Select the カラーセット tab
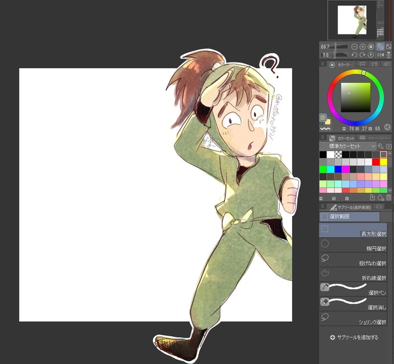Screen dimensions: 394x364 pos(342,138)
